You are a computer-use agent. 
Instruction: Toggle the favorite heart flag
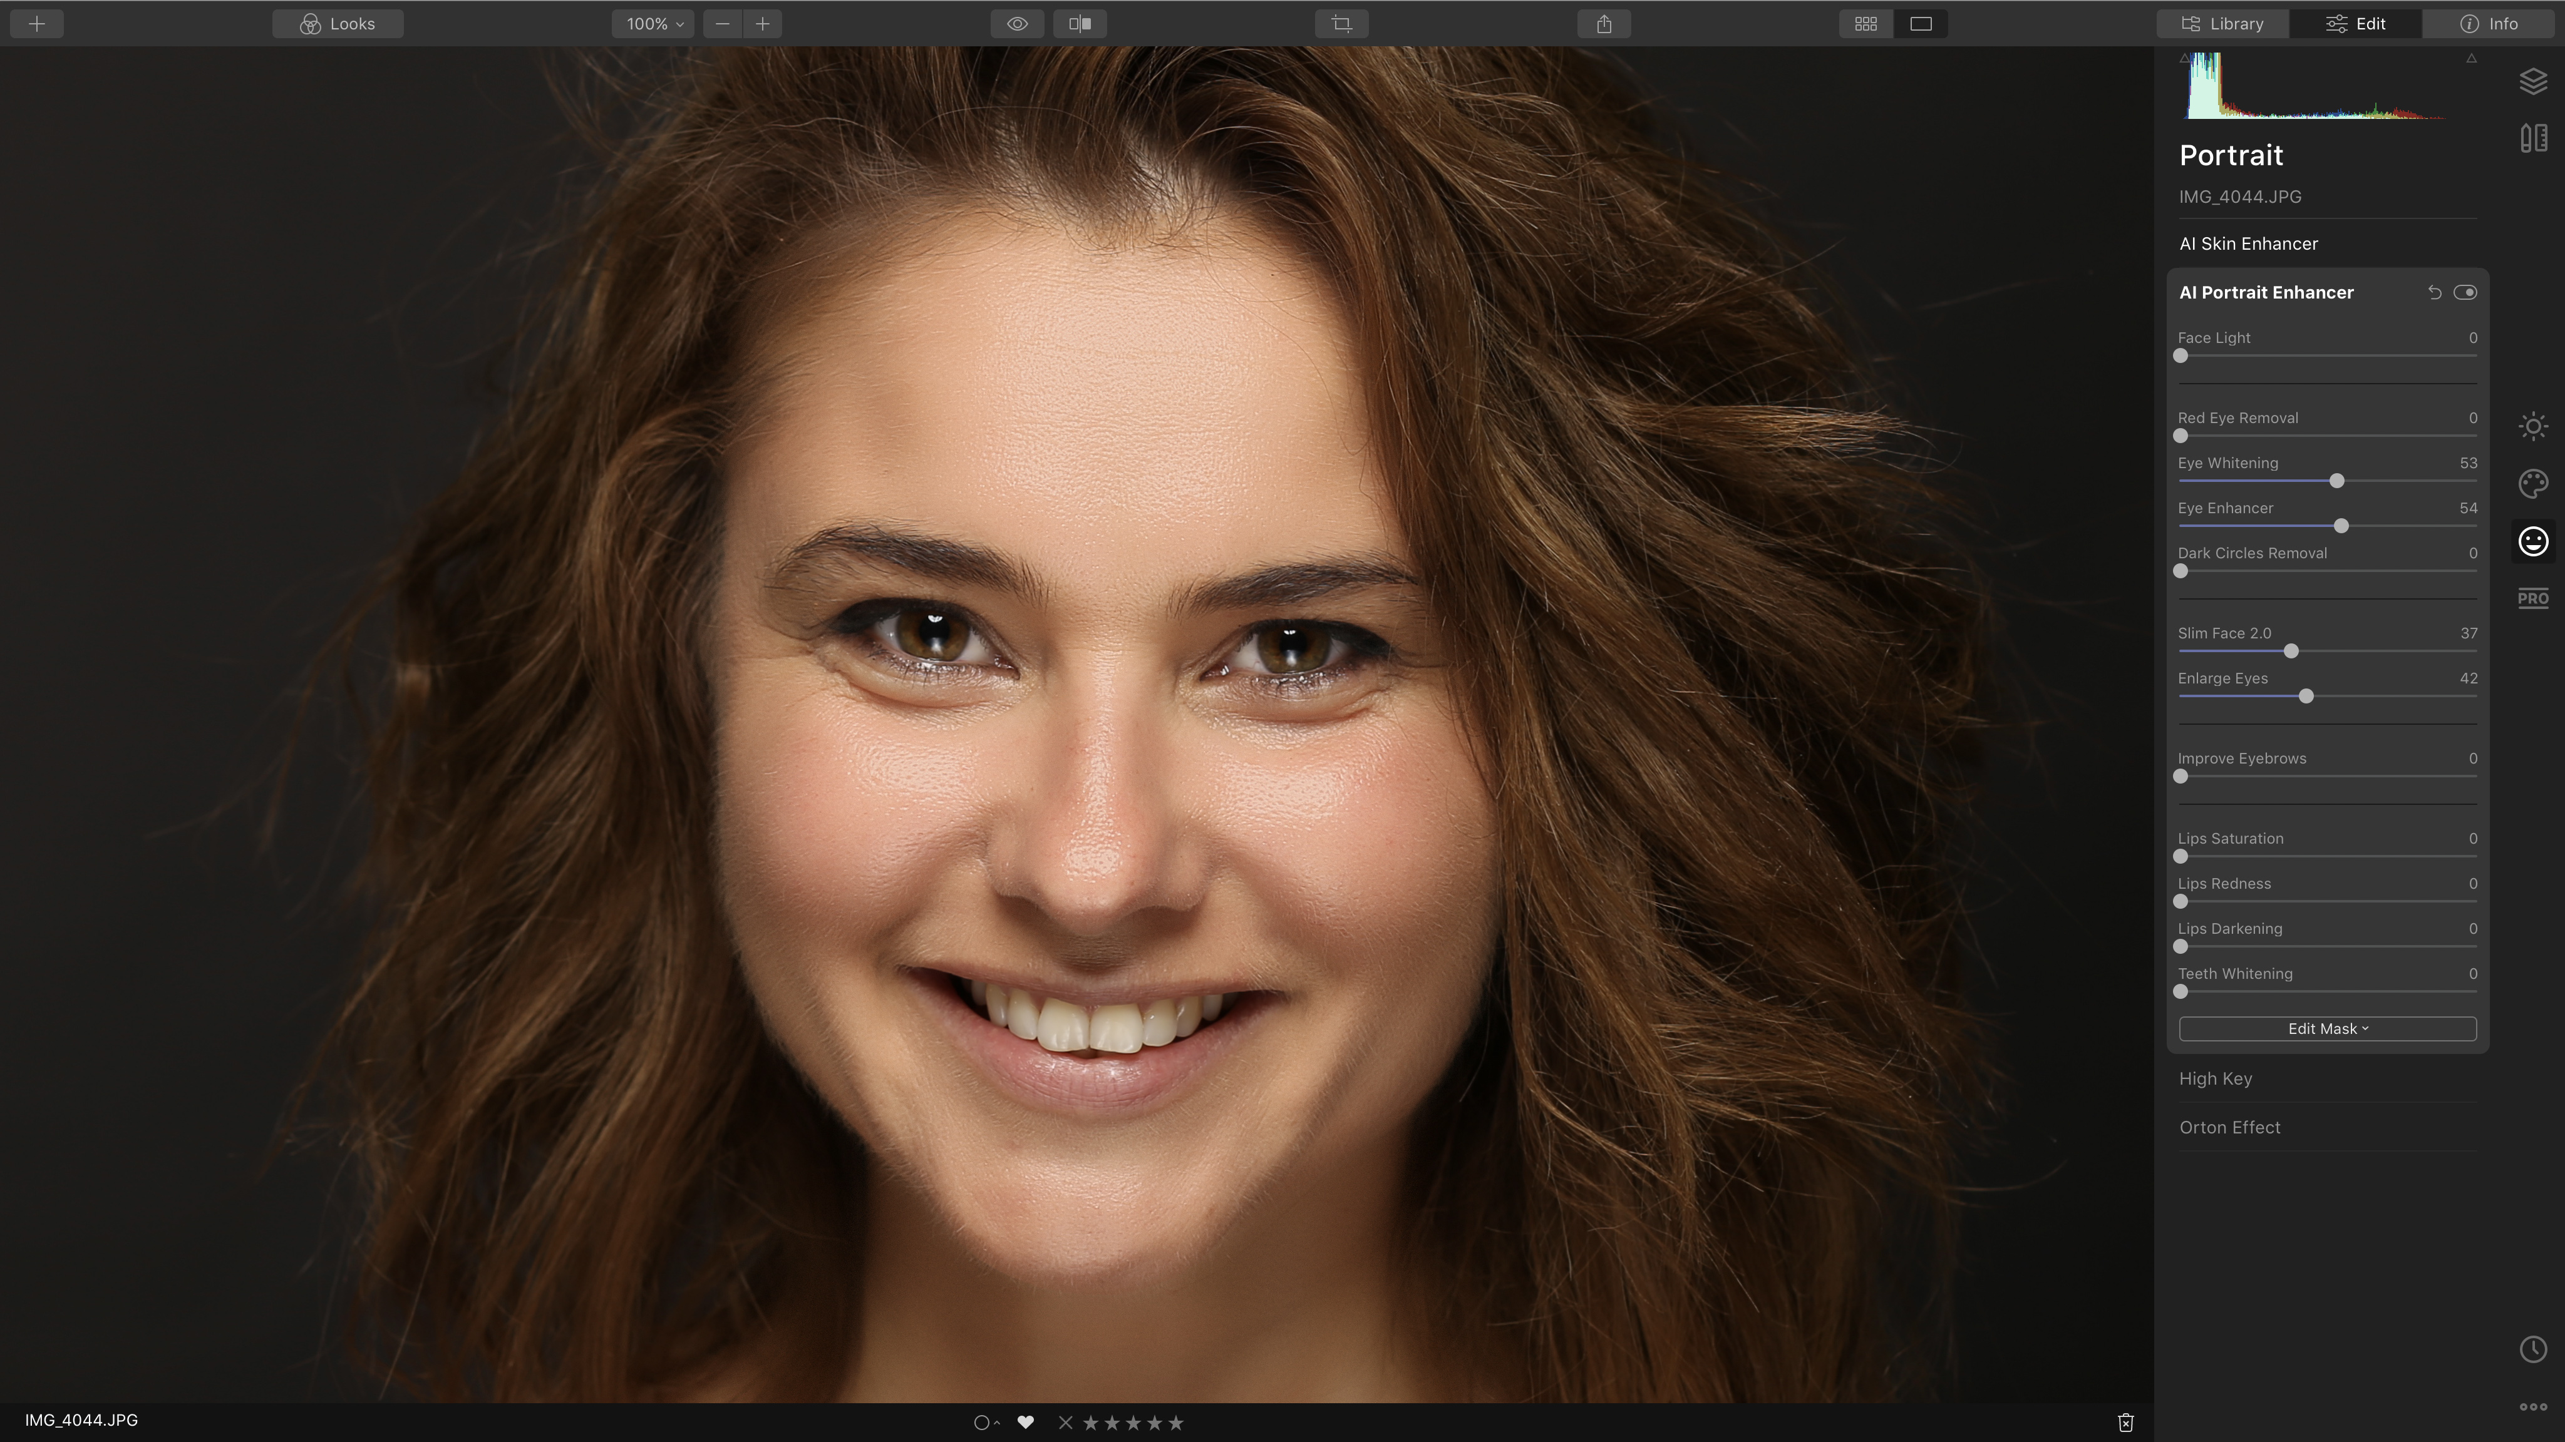point(1024,1422)
